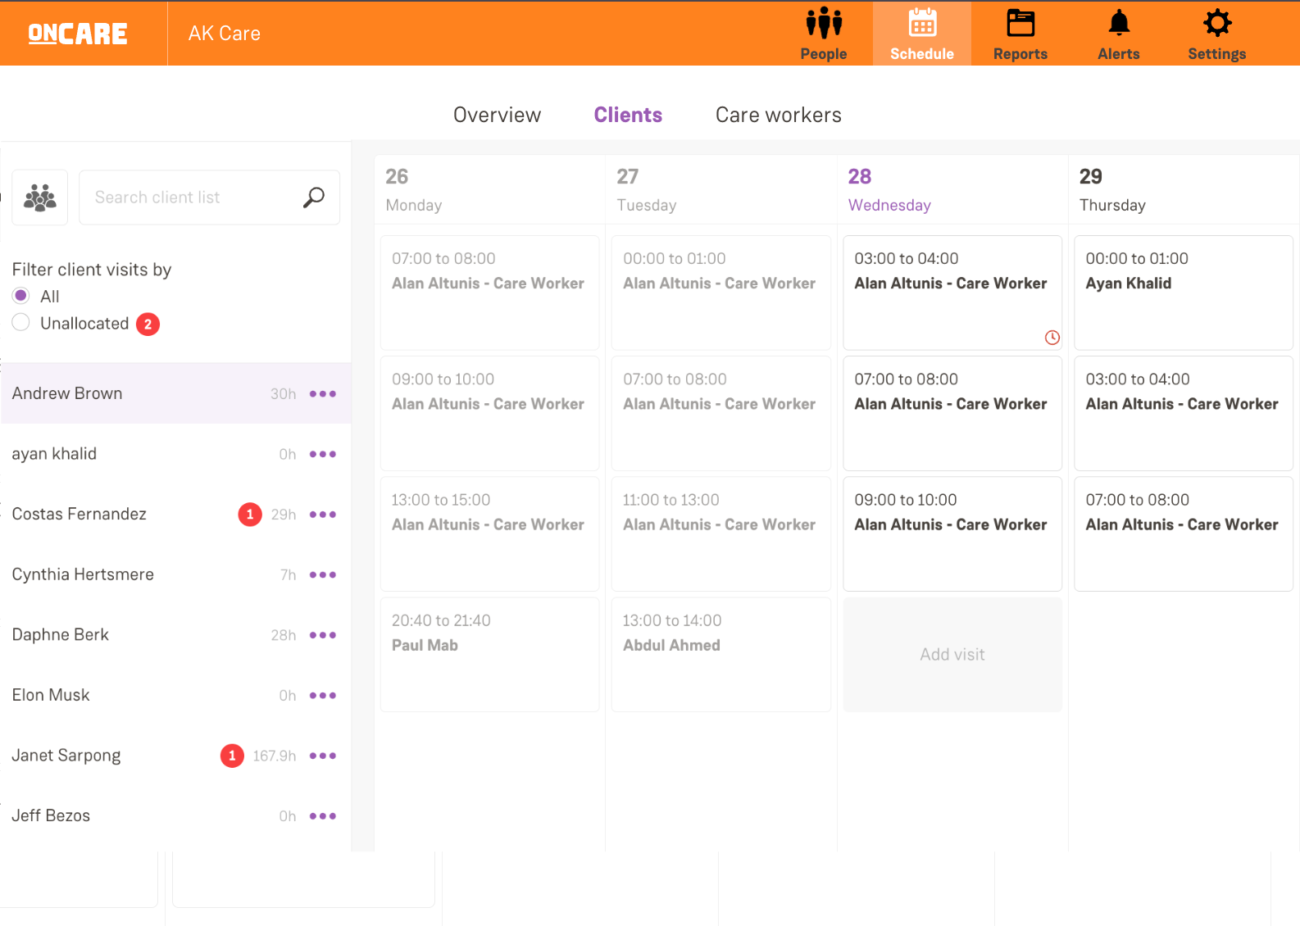Open the Reports section icon
1300x926 pixels.
[1020, 24]
